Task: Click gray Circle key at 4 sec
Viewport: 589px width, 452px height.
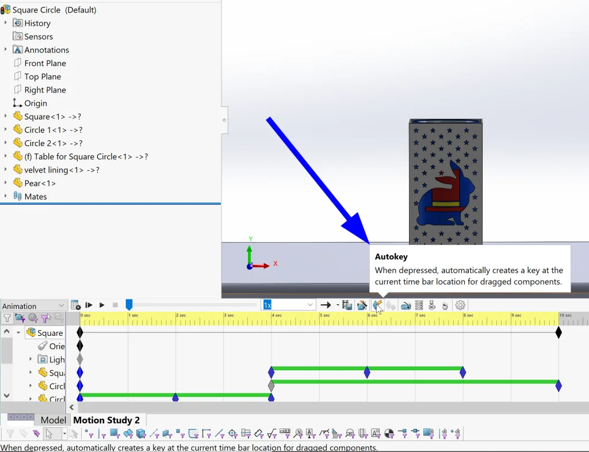Action: click(271, 385)
